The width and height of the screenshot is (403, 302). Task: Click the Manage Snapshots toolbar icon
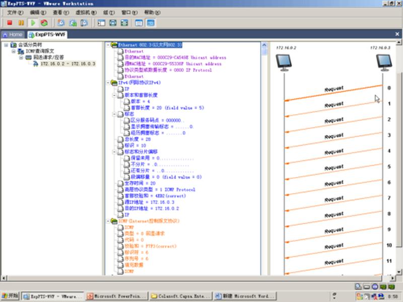pos(84,23)
